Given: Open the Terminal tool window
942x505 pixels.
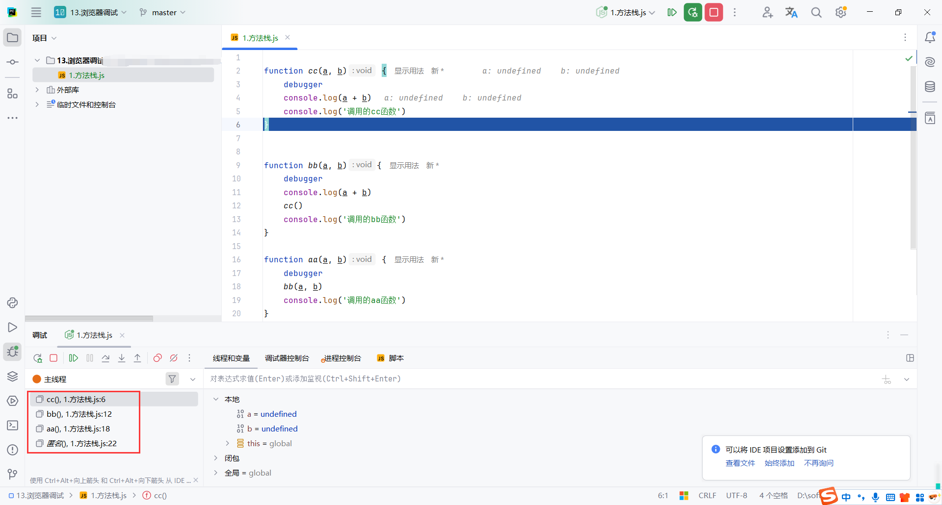Looking at the screenshot, I should 13,425.
